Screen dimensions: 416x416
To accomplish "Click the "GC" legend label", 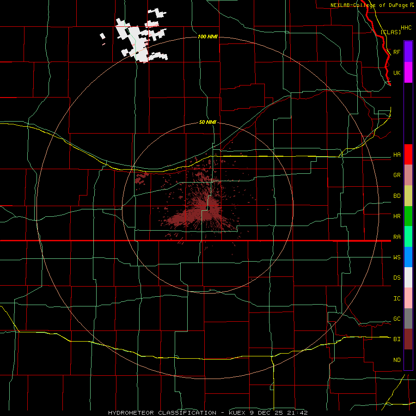I will tap(397, 319).
